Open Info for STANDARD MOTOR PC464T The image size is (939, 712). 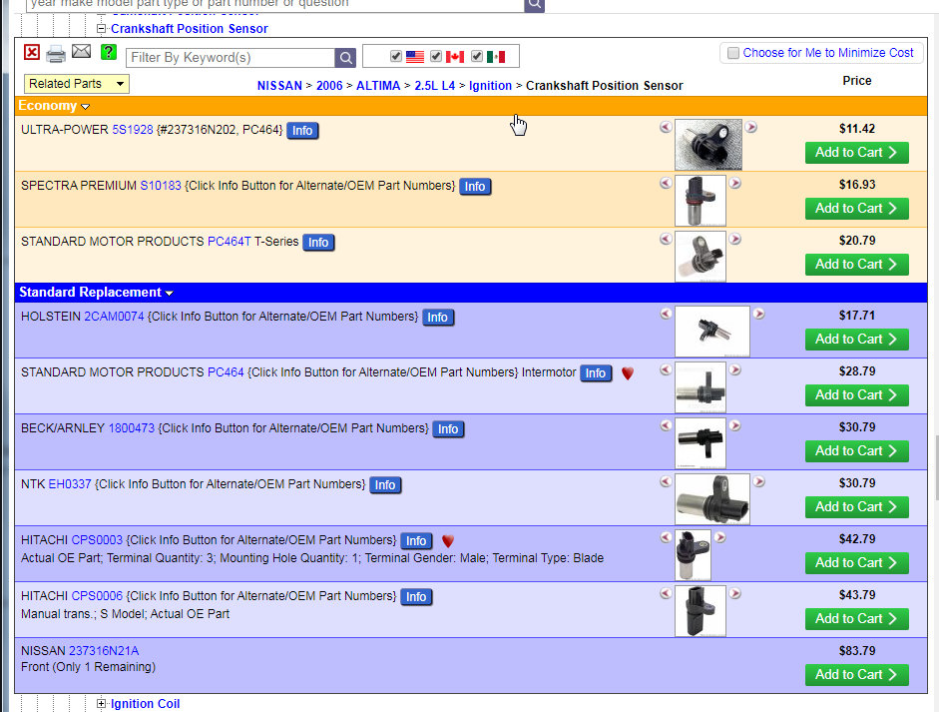(318, 242)
